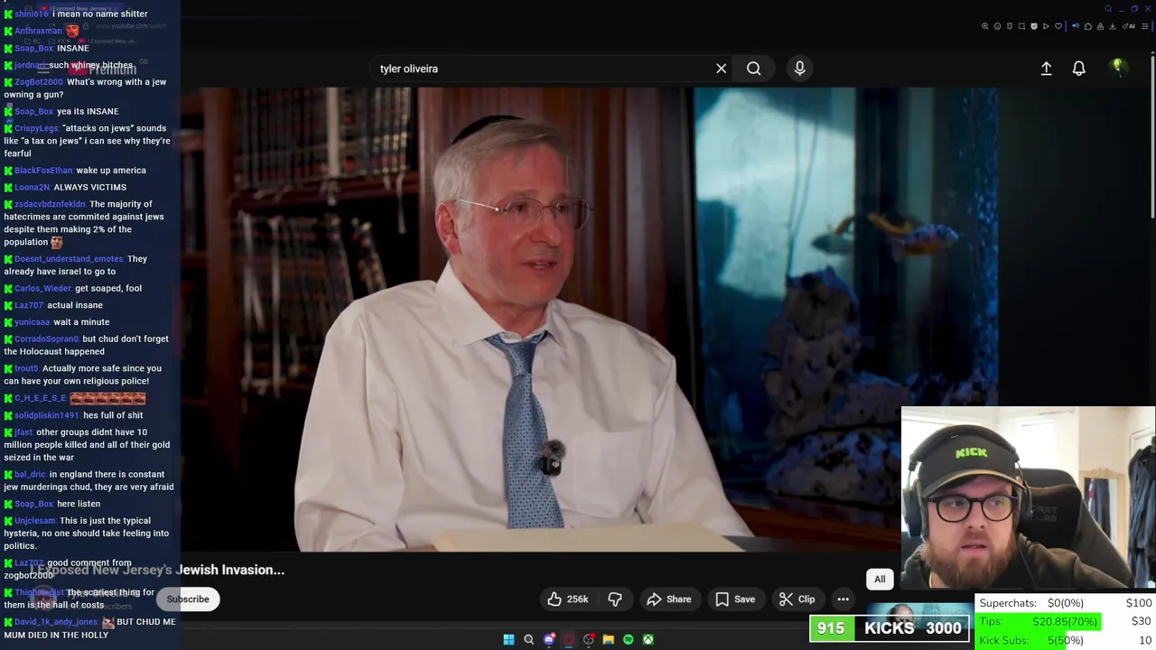Screen dimensions: 1156x650
Task: Click solidpliskin1491's chat username
Action: click(47, 416)
